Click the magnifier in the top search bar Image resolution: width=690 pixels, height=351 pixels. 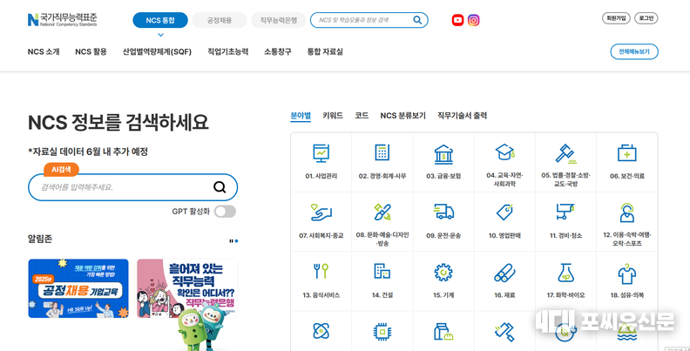pos(416,20)
